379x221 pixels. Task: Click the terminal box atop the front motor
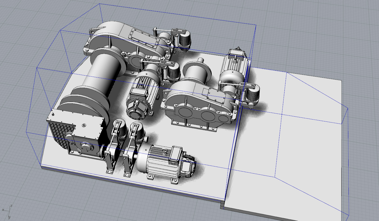pyautogui.click(x=176, y=155)
